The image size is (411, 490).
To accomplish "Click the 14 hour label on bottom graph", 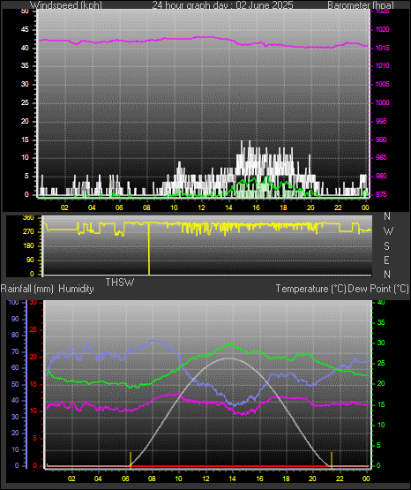I will click(x=232, y=479).
